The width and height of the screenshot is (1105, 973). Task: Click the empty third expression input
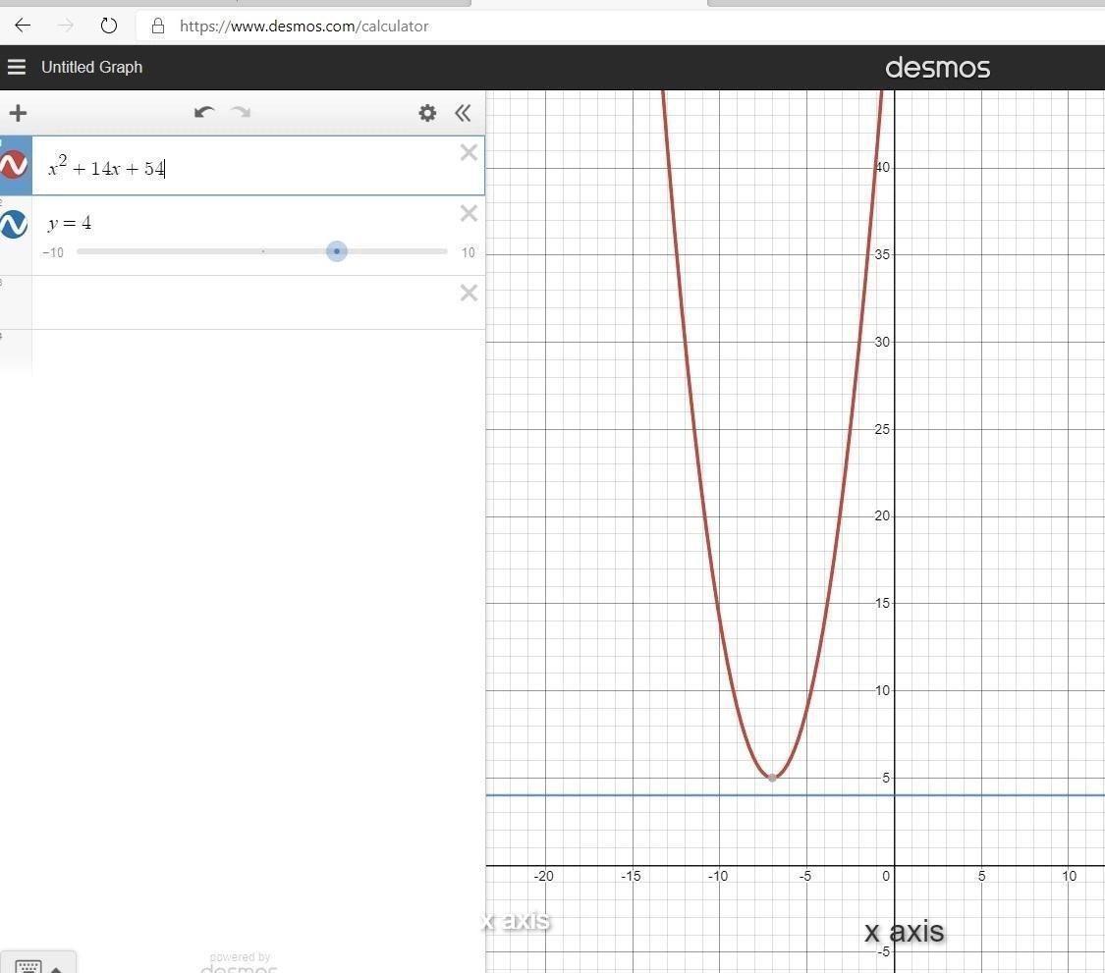246,302
